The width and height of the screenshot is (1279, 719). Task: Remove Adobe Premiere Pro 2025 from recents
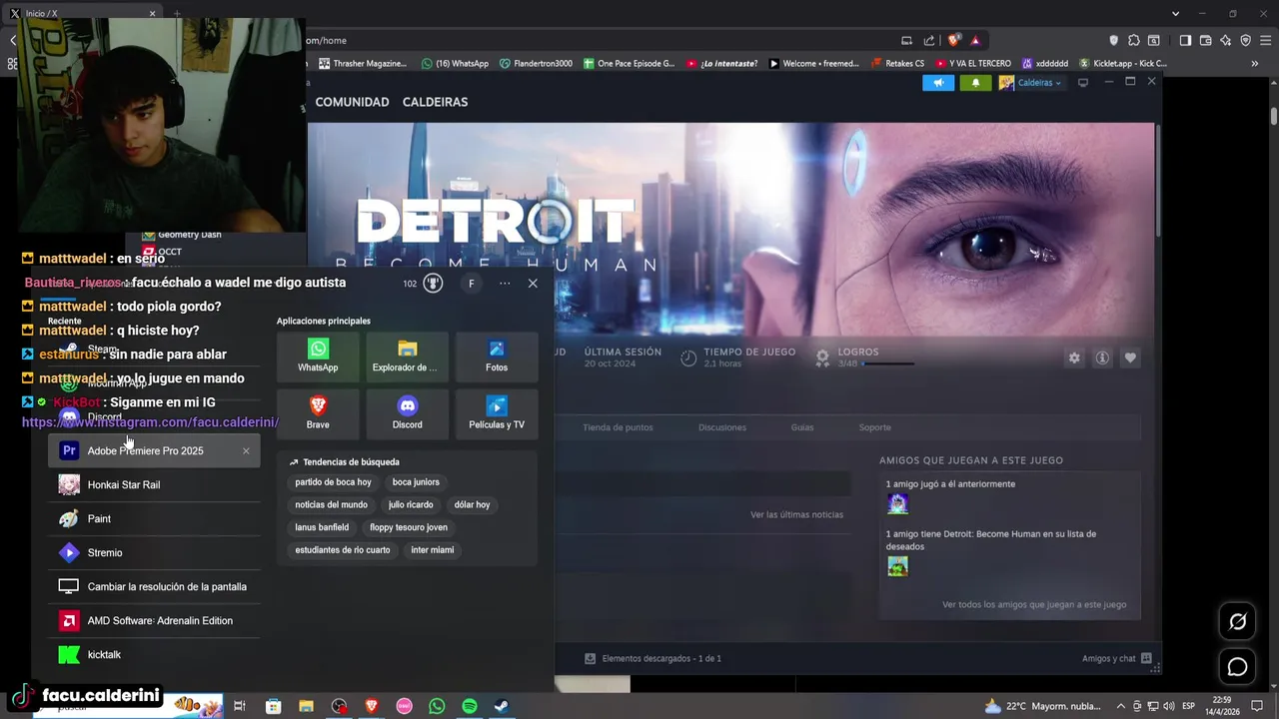tap(246, 450)
